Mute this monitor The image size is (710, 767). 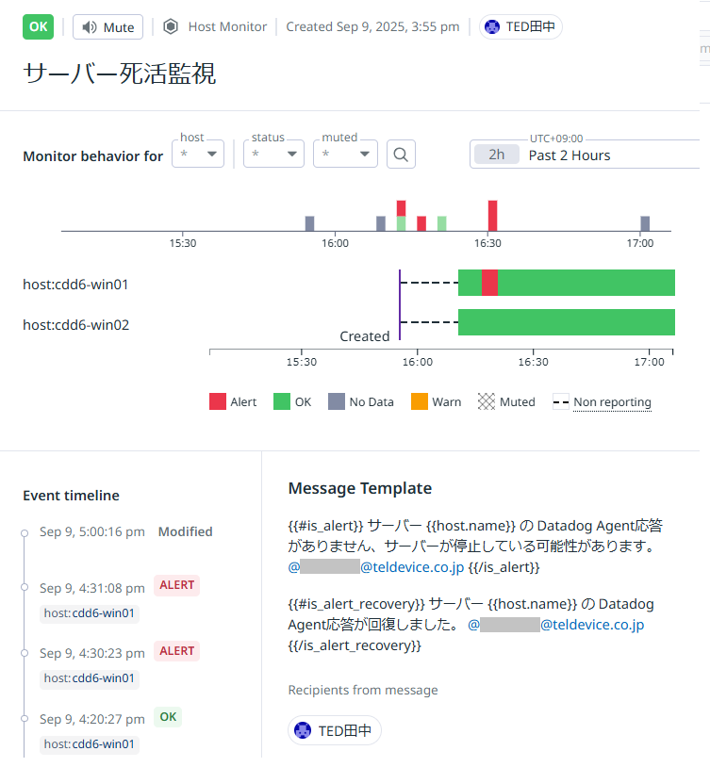coord(107,27)
